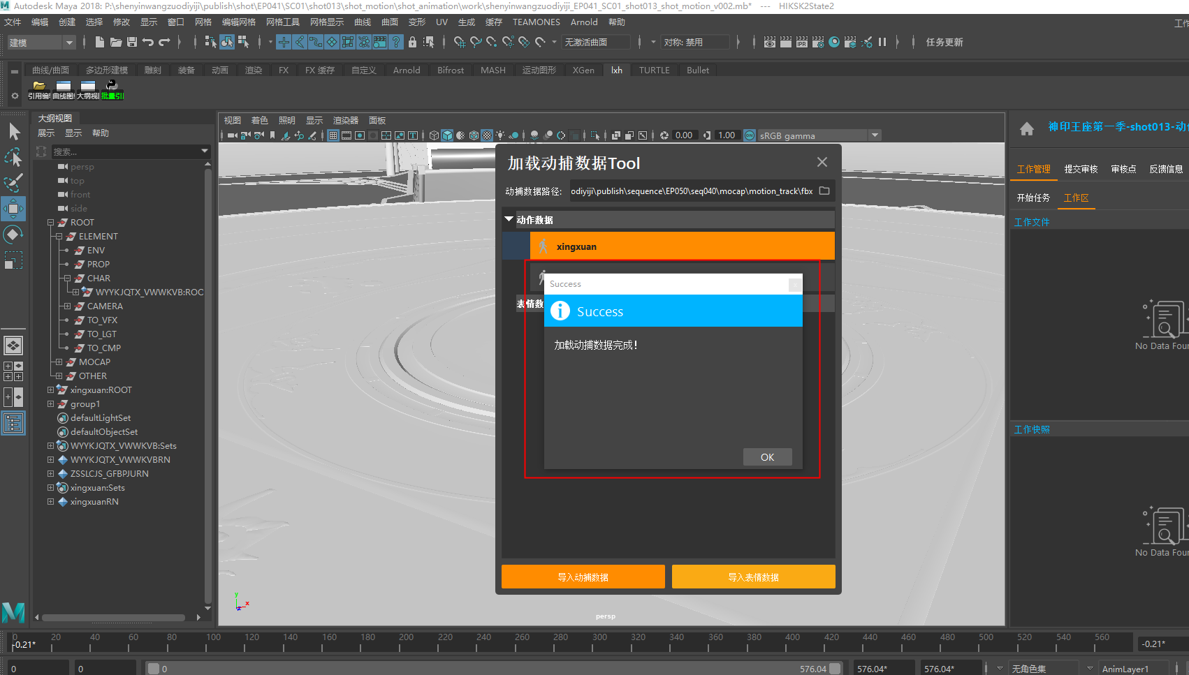The image size is (1189, 675).
Task: Open the 建模 menu set dropdown
Action: tap(41, 43)
